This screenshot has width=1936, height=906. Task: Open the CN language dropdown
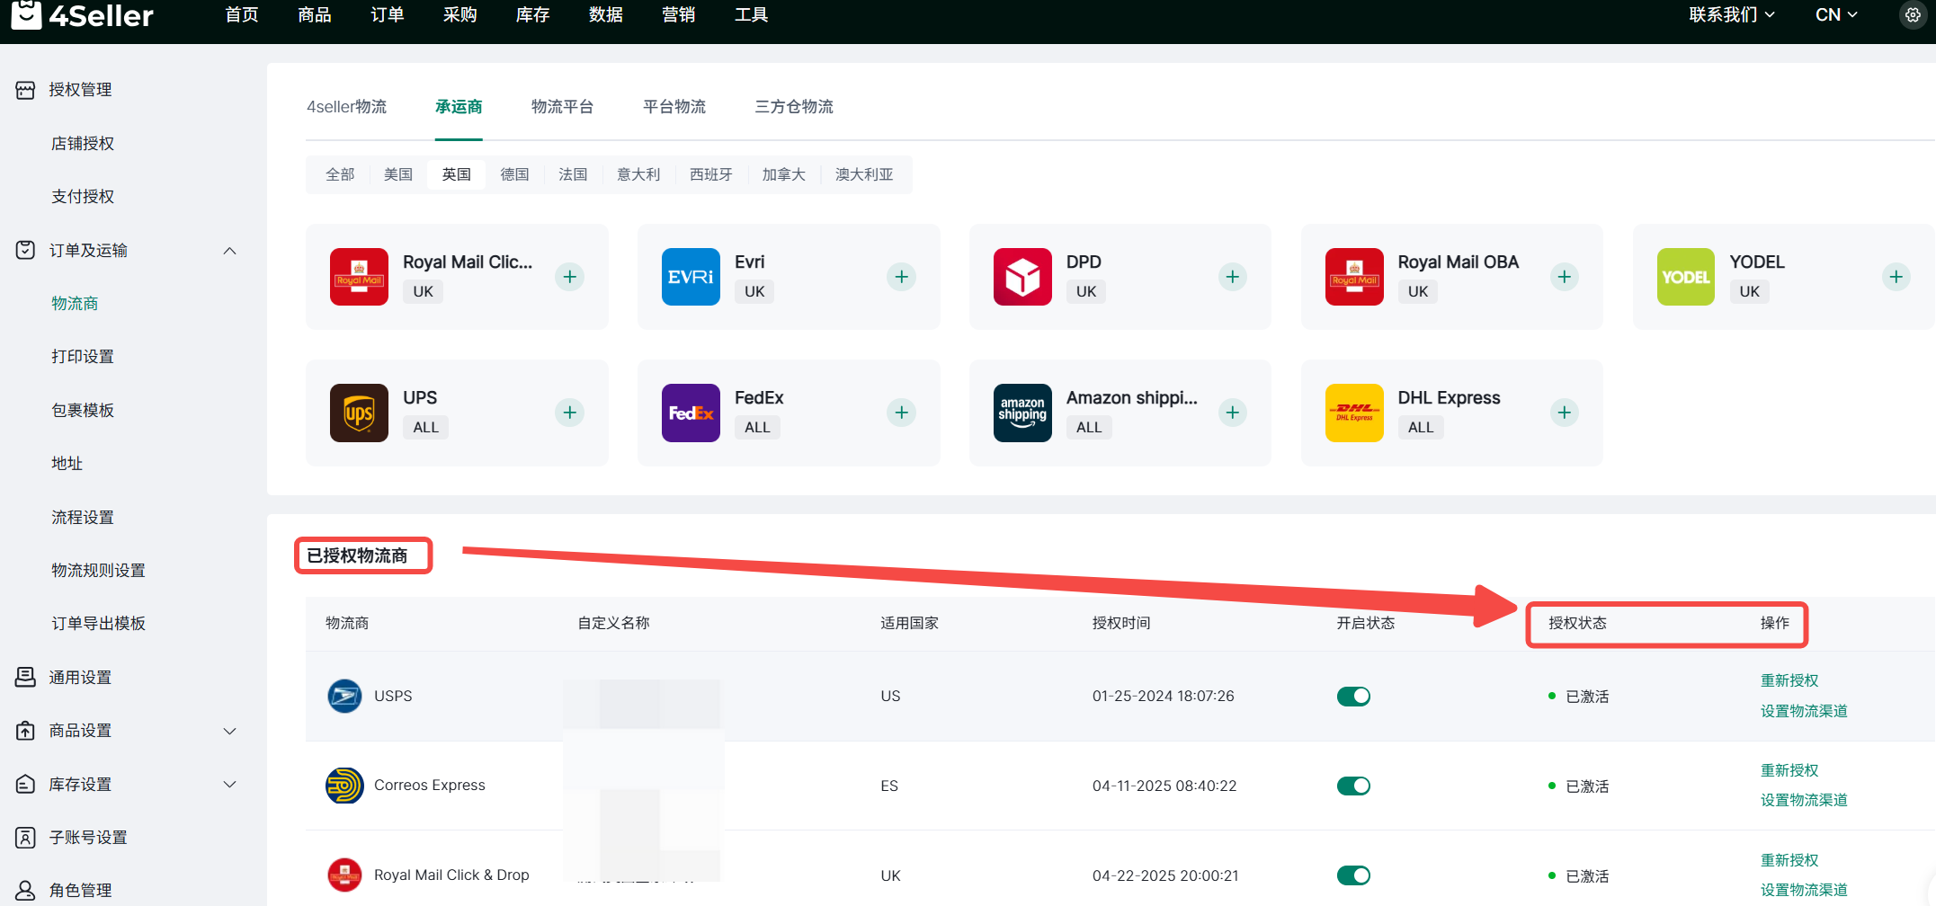1835,15
